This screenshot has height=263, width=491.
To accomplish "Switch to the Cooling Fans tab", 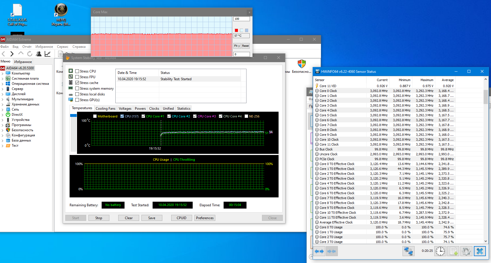I will (x=105, y=109).
